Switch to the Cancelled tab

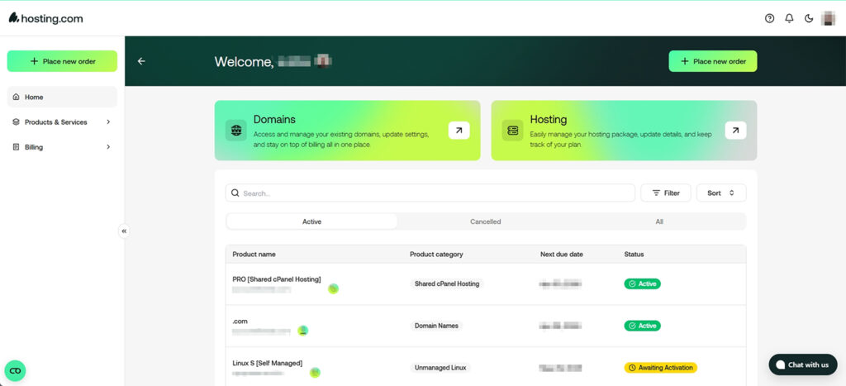pos(486,222)
